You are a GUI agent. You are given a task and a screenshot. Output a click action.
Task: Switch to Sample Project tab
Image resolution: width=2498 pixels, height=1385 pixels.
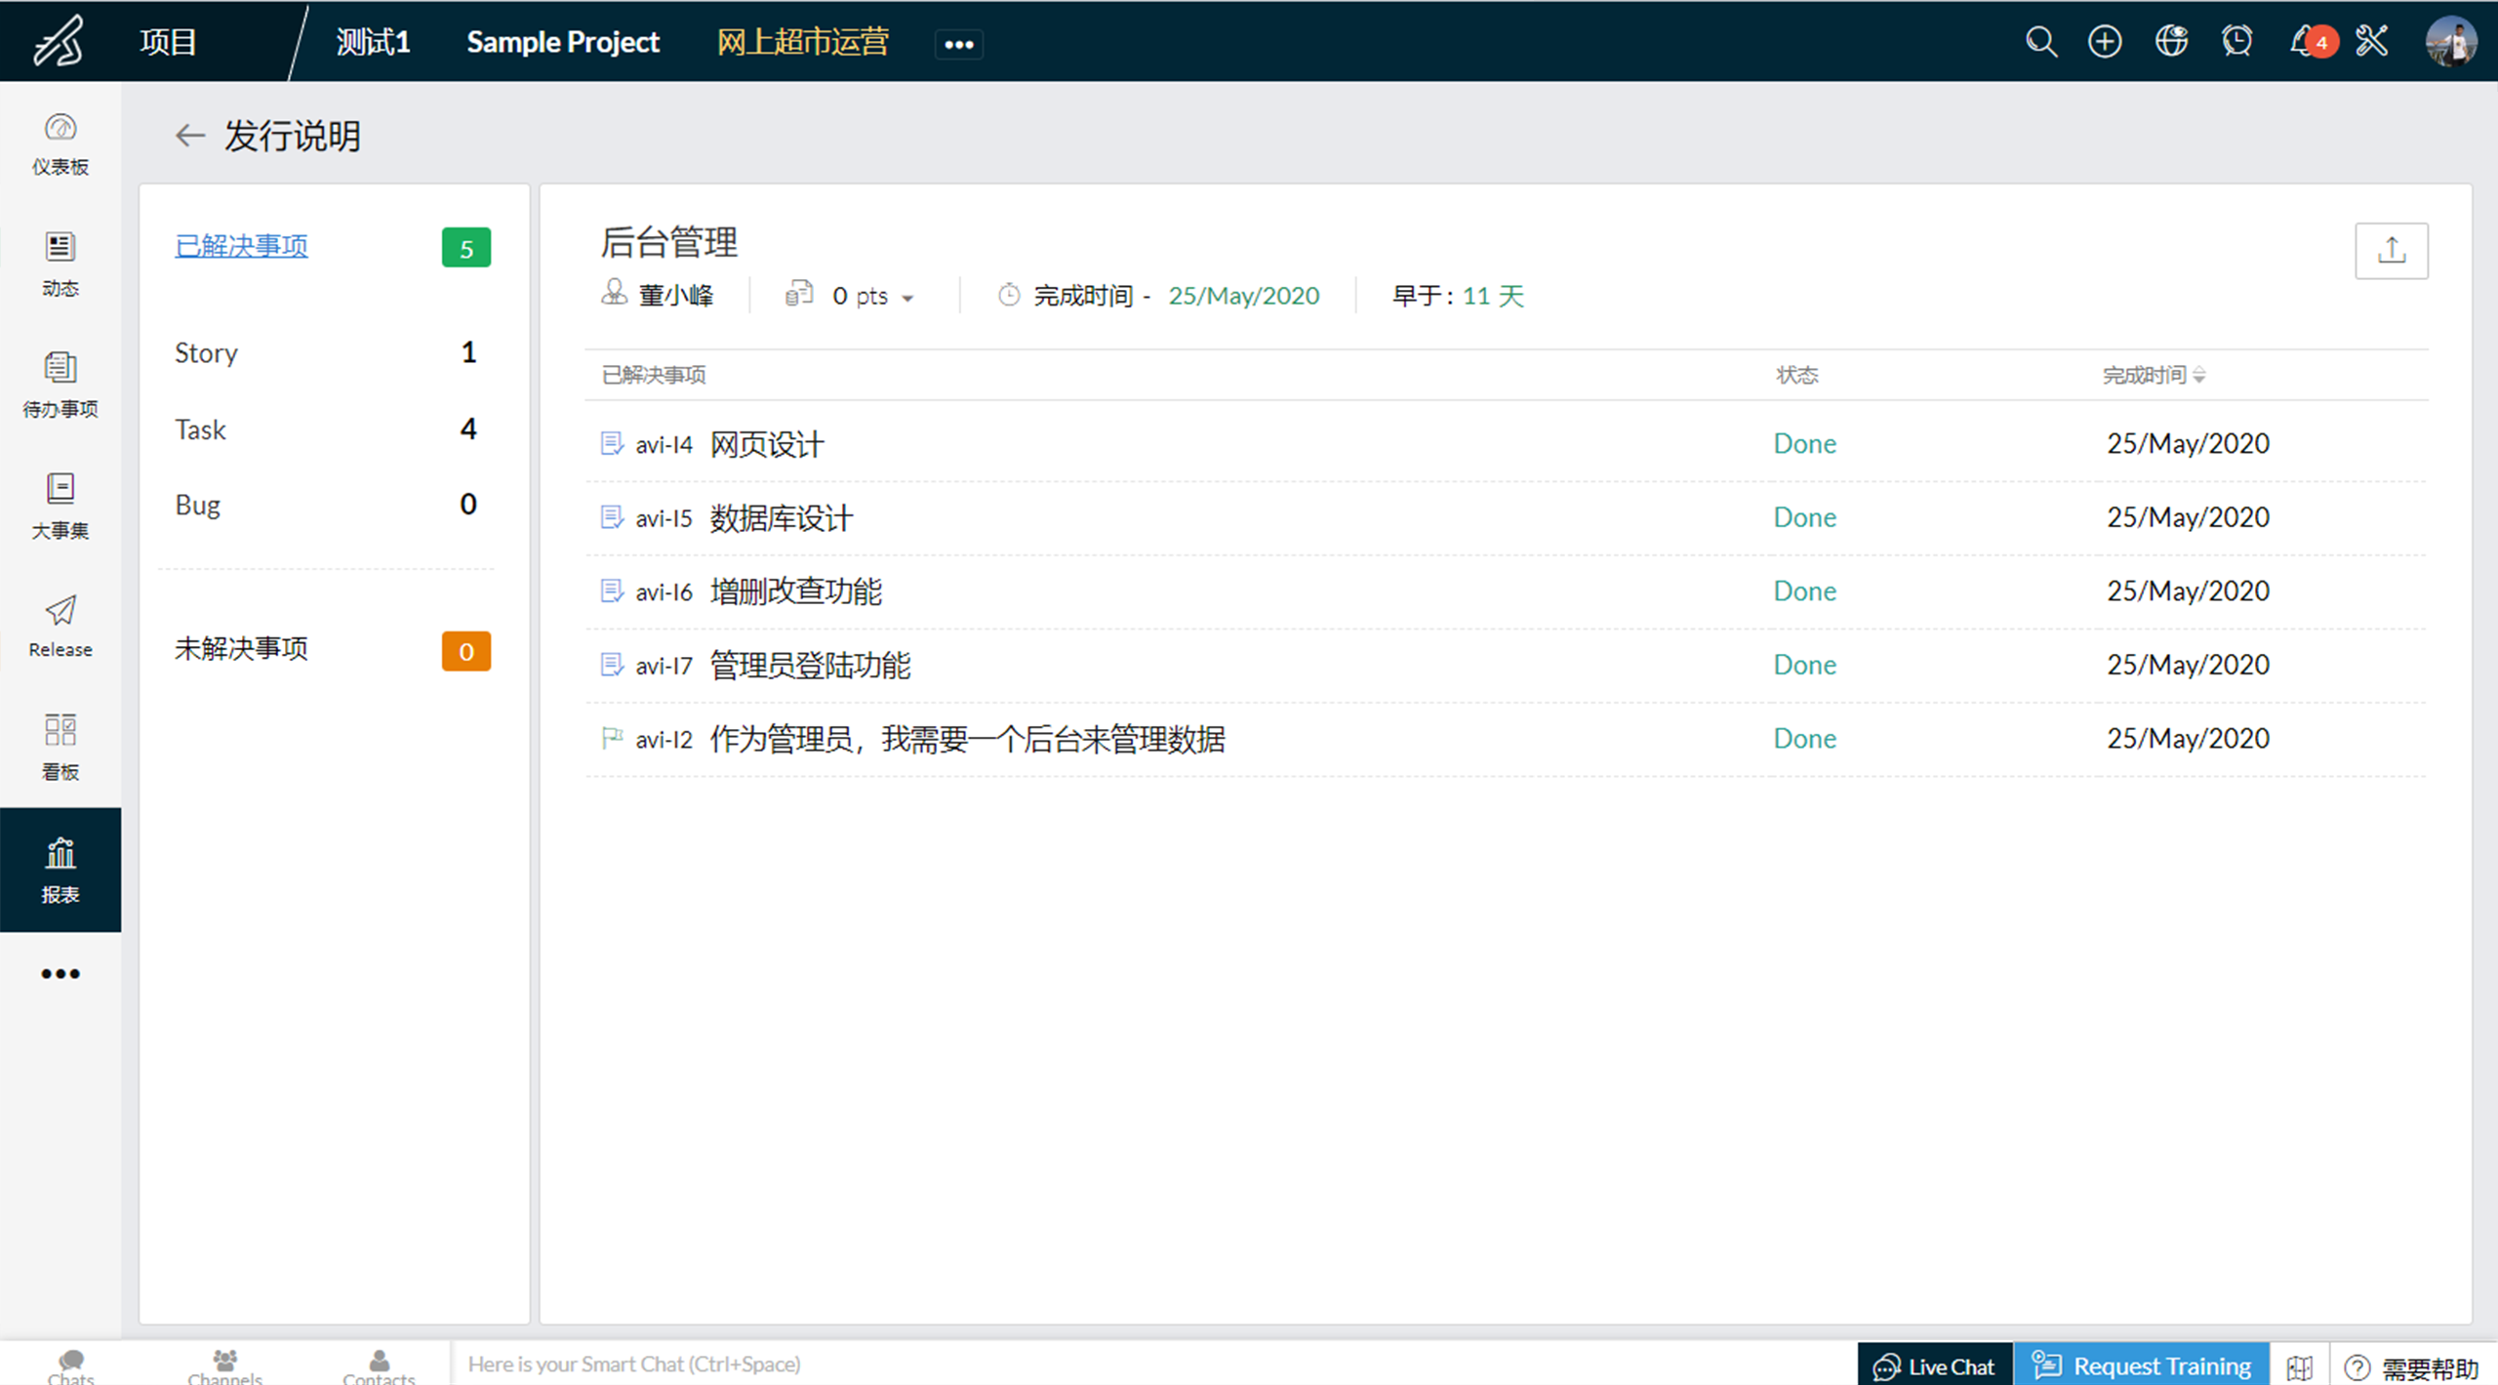(562, 42)
